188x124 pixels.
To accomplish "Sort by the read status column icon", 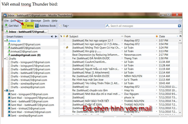I will point(122,36).
